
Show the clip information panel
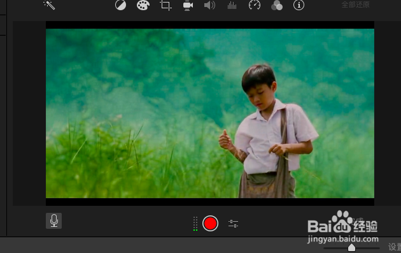point(299,5)
